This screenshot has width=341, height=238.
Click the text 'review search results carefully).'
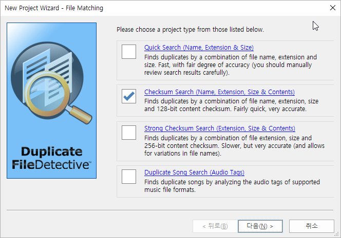coord(187,72)
